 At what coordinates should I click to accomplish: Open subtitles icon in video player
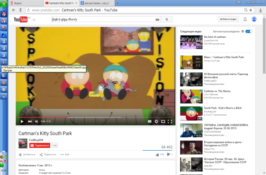point(150,121)
